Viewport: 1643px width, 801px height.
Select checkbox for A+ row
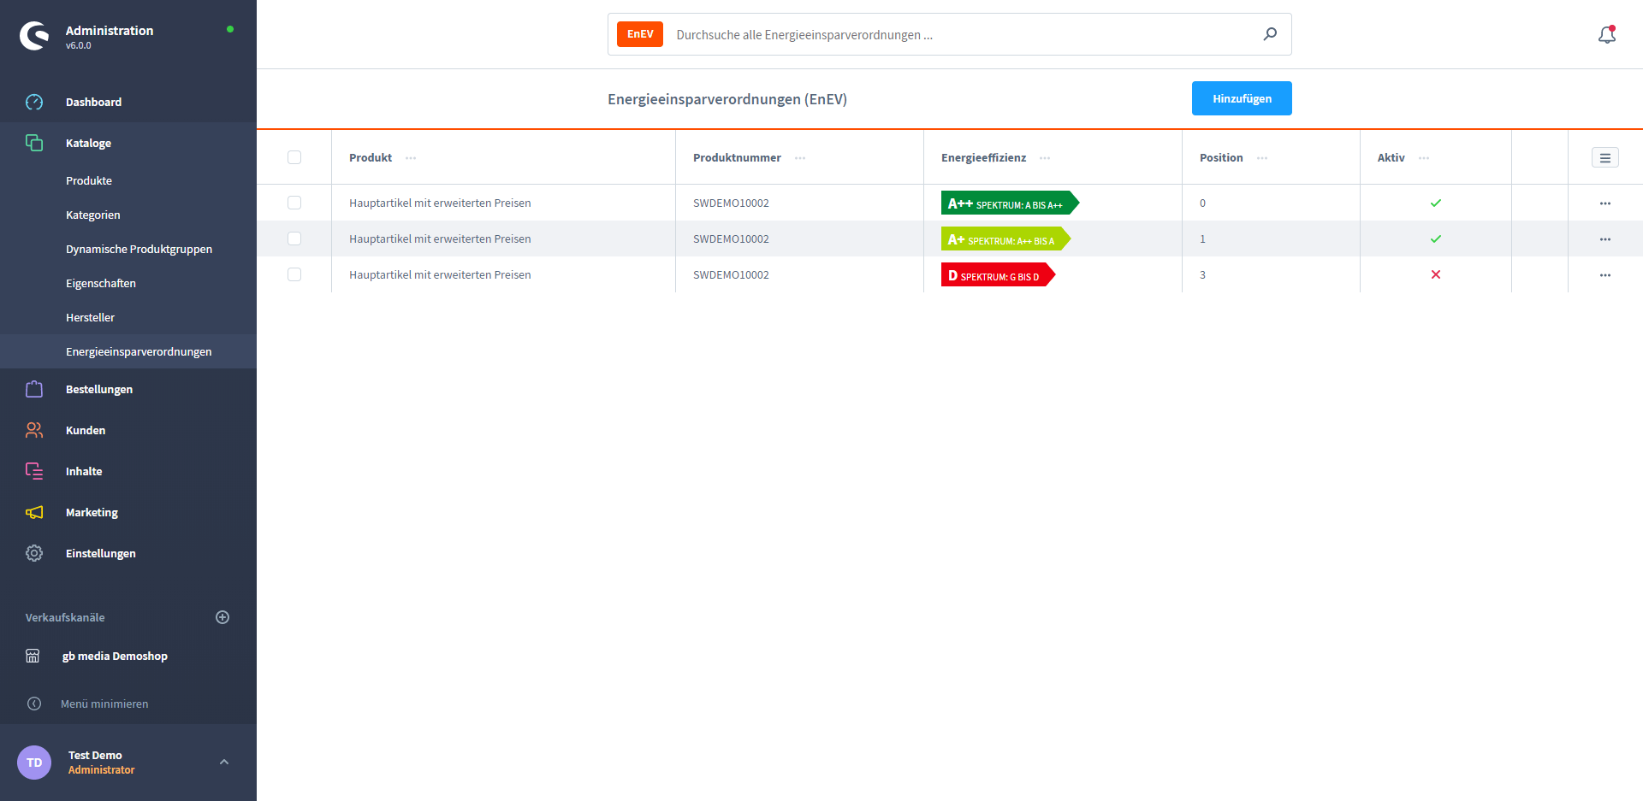[x=294, y=239]
